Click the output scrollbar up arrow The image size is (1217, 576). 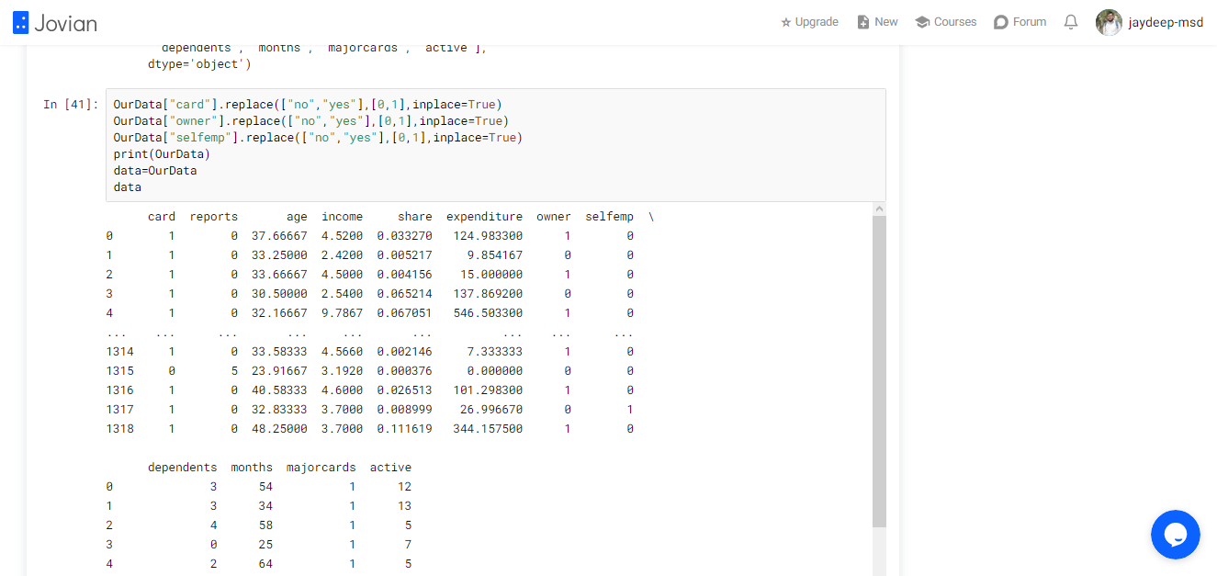(x=879, y=209)
